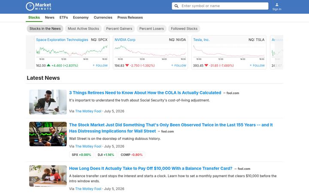Viewport: 309px width, 193px height.
Task: Click the NQ: TSLA ticker label
Action: (256, 40)
